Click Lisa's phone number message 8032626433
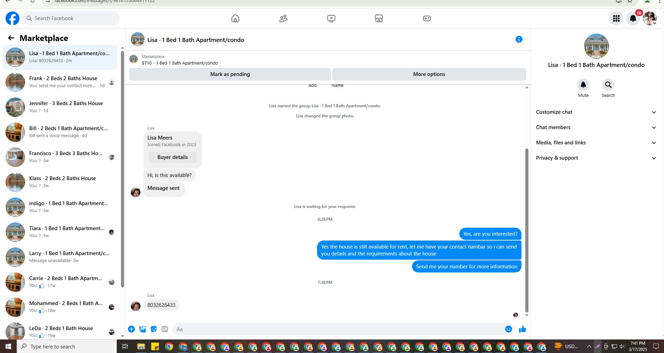The image size is (664, 353). click(161, 305)
